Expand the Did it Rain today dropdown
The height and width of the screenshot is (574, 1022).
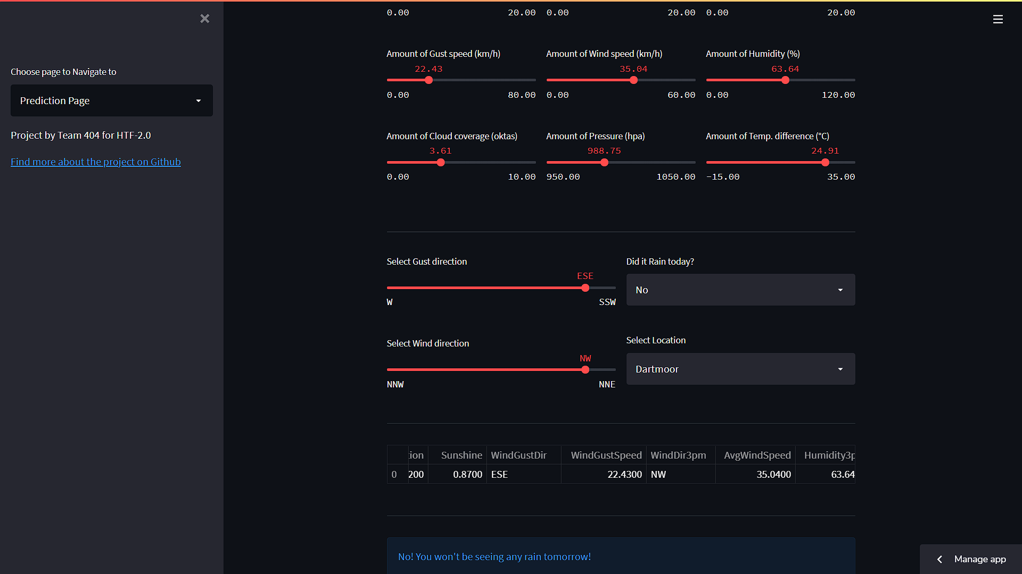tap(740, 290)
